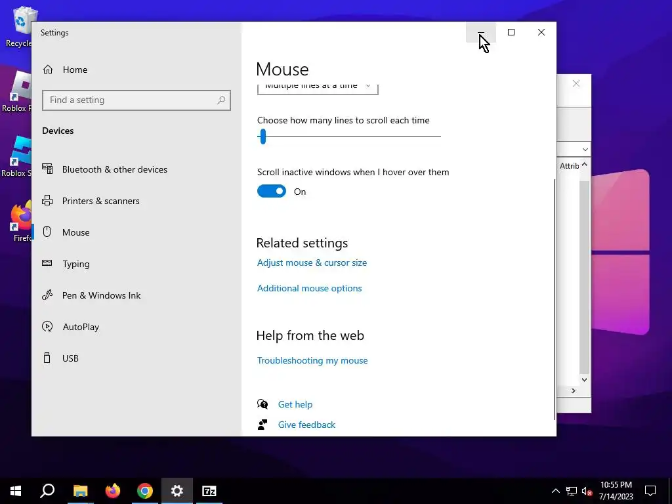Screen dimensions: 672x504
Task: Click the Pen & Windows Ink pen icon
Action: pyautogui.click(x=47, y=295)
